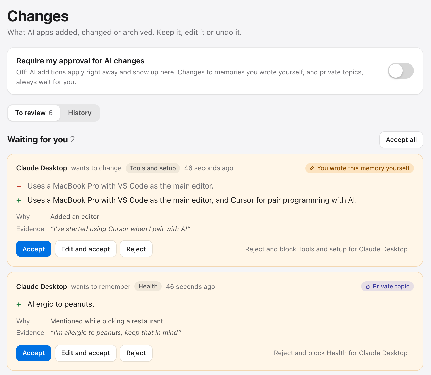The width and height of the screenshot is (431, 375).
Task: Reject the Tools and setup change
Action: tap(136, 249)
